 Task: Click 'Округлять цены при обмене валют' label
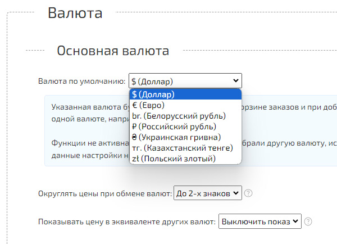tap(104, 193)
